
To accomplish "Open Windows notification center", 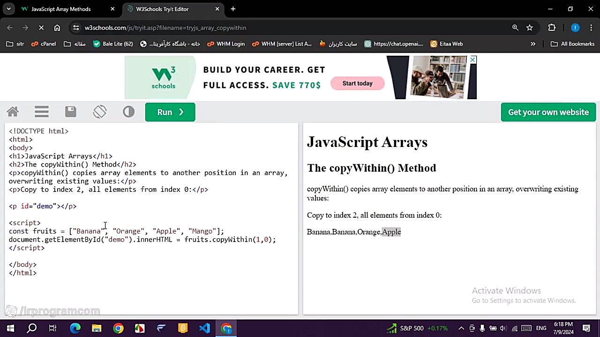I will point(586,328).
